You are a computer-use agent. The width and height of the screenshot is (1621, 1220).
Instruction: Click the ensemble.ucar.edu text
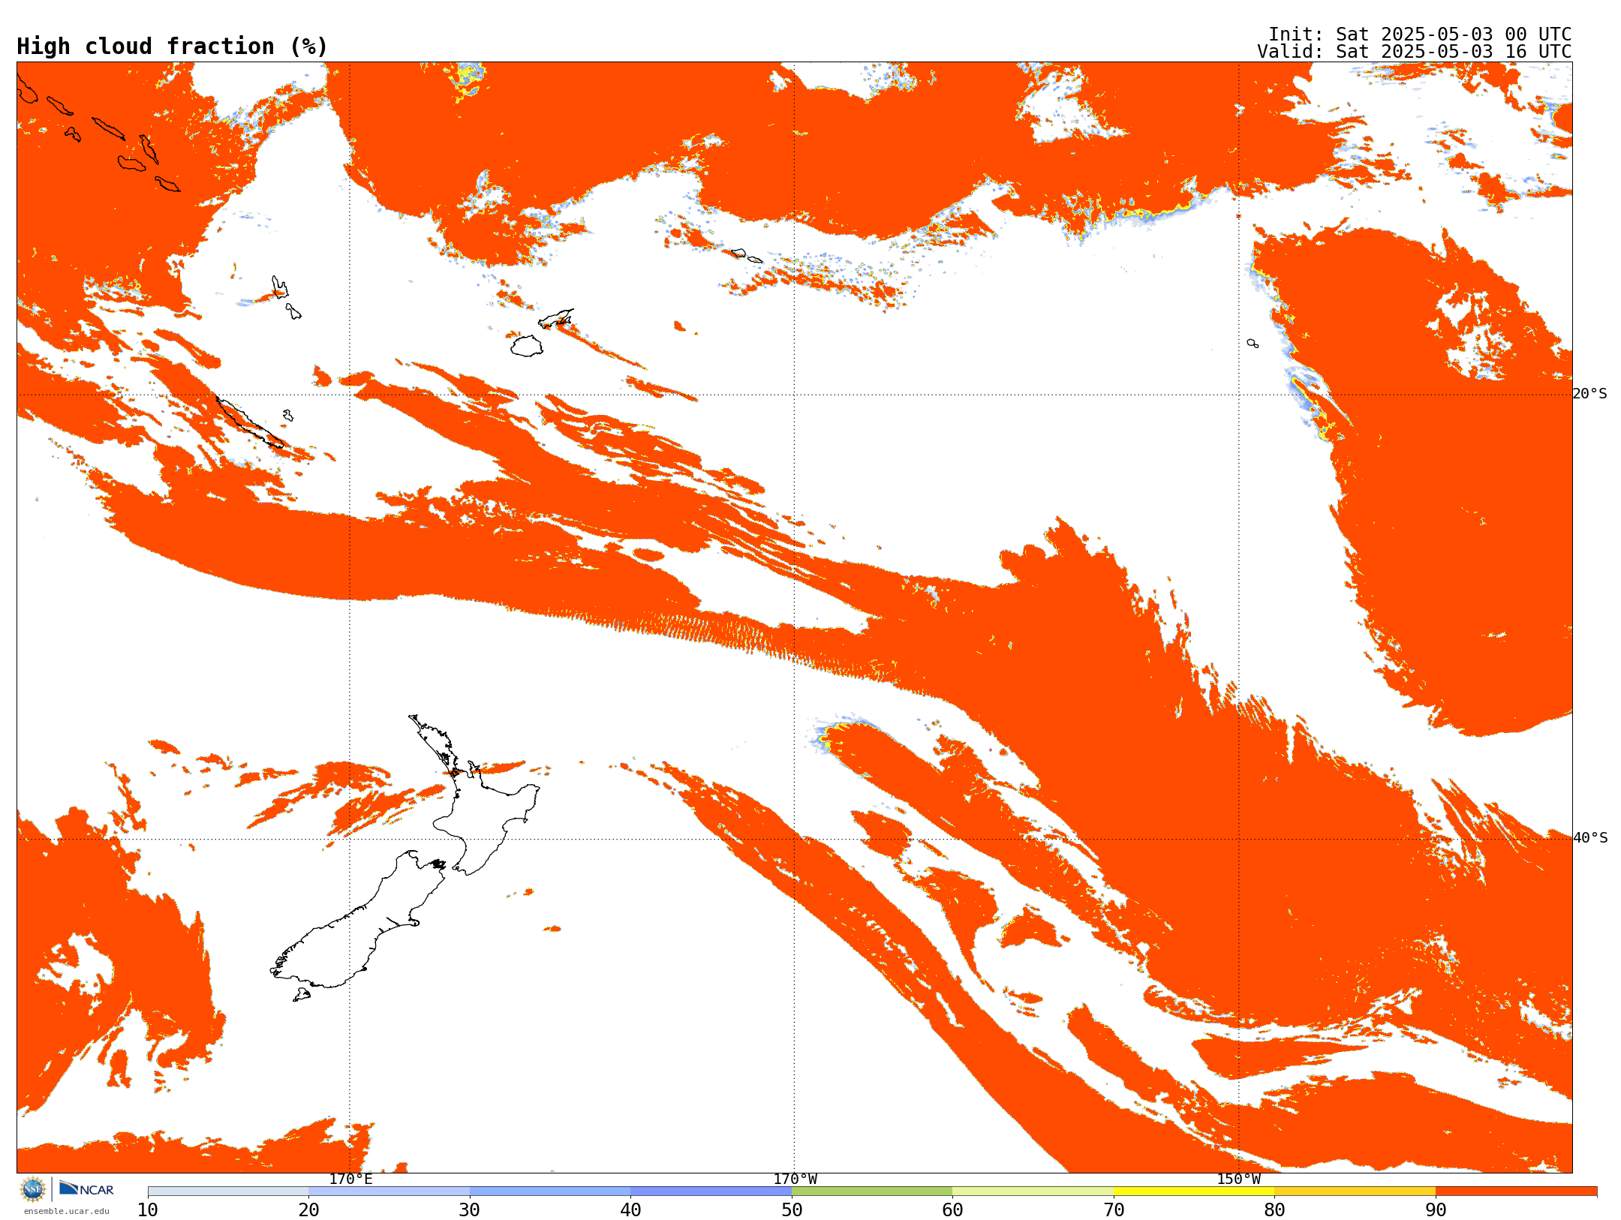tap(66, 1211)
